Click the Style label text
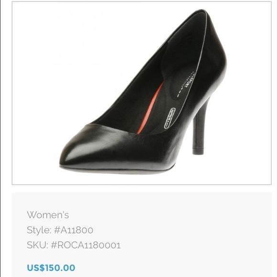This screenshot has height=277, width=277. (39, 230)
